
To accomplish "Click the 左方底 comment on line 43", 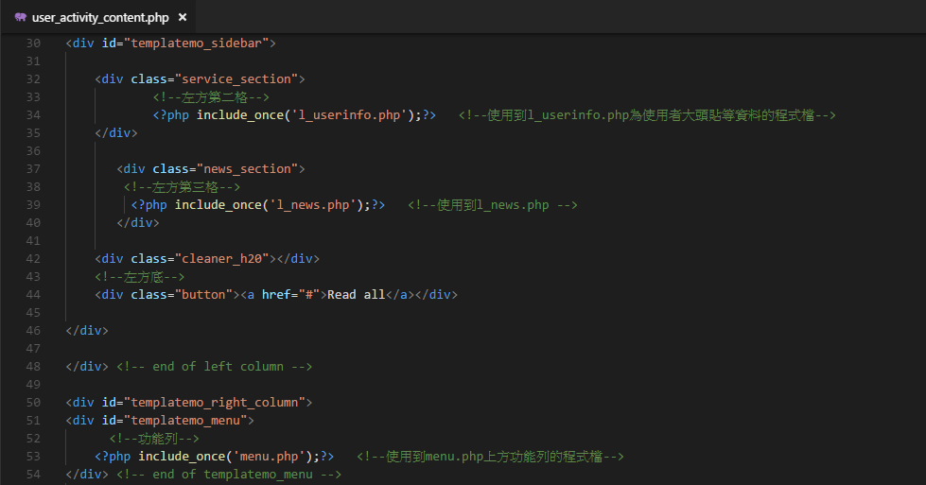I will point(139,277).
